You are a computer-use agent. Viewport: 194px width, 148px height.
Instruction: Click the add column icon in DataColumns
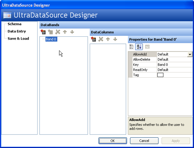(x=93, y=39)
